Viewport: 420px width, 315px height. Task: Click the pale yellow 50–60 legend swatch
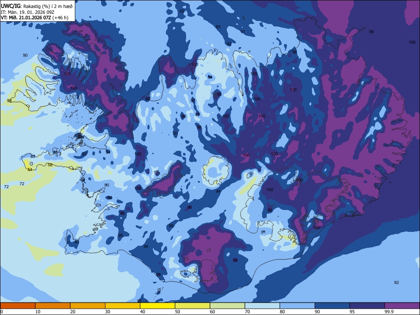[x=192, y=306]
